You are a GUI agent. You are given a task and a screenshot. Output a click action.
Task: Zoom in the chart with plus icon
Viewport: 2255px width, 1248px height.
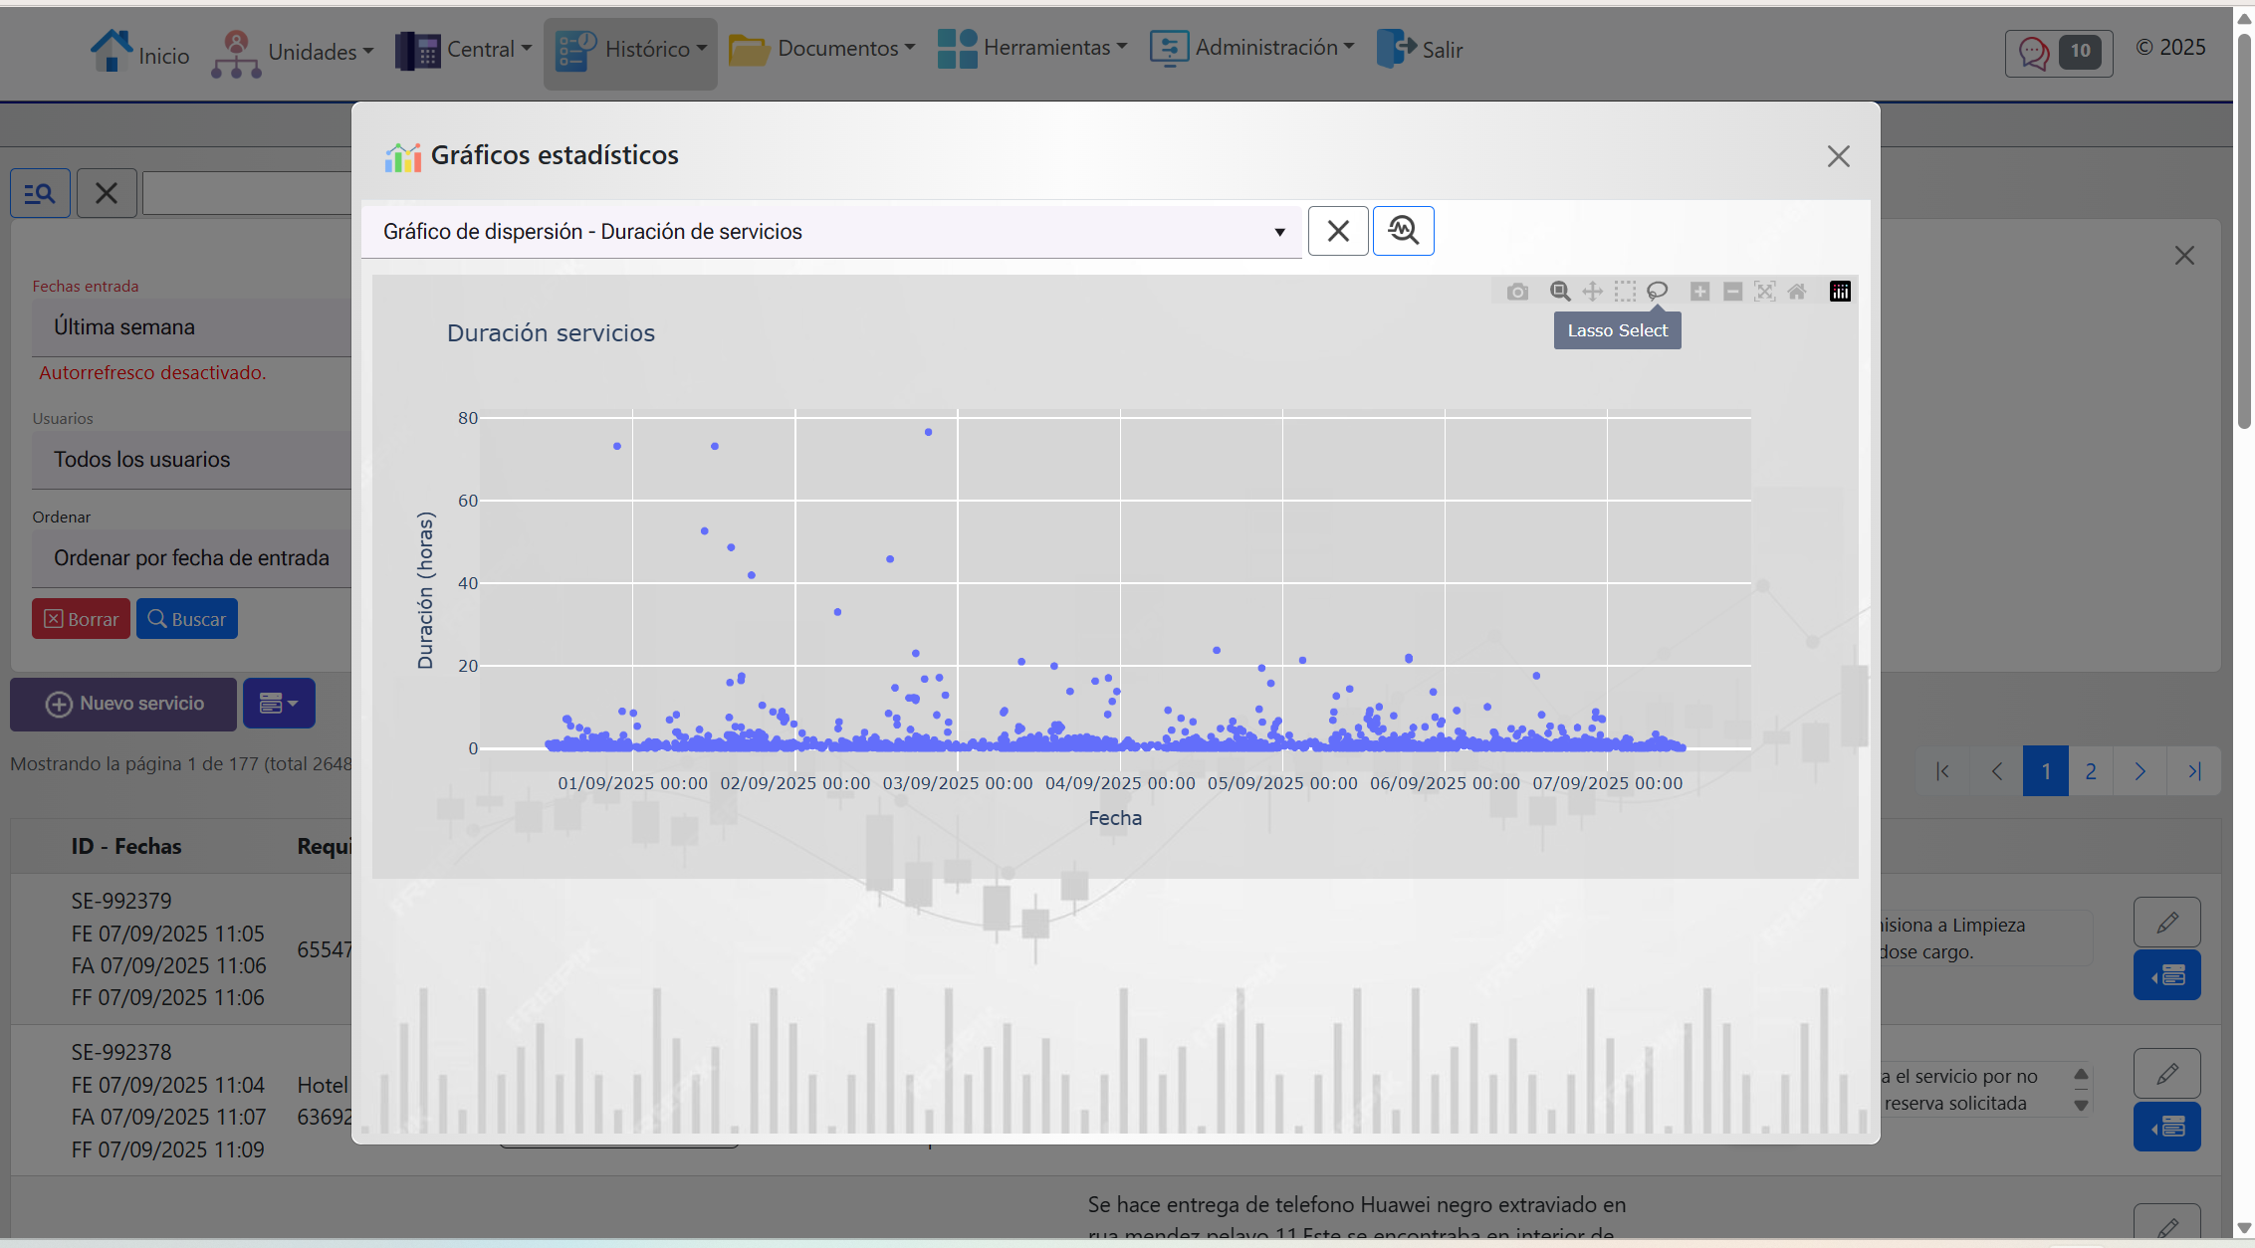click(1700, 292)
